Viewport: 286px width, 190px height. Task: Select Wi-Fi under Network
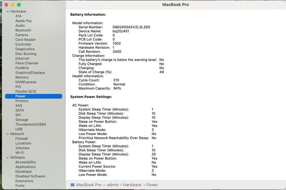[20, 153]
